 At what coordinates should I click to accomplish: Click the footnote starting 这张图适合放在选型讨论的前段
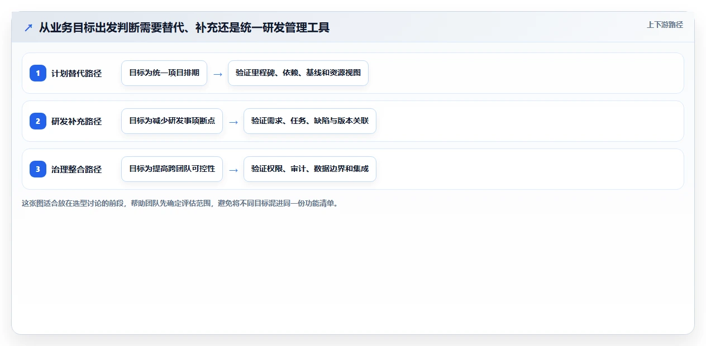180,203
